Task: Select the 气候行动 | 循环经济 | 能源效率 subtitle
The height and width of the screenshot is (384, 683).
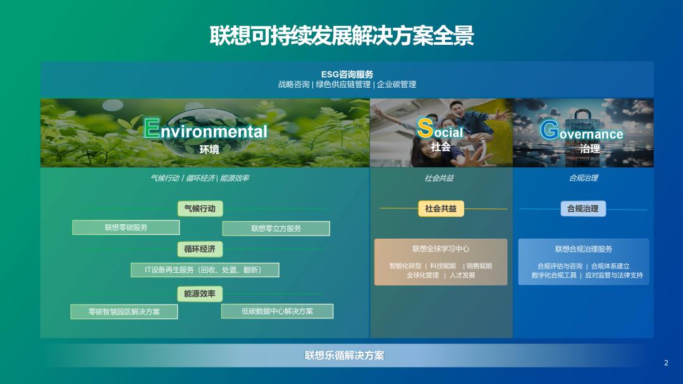Action: pos(199,178)
